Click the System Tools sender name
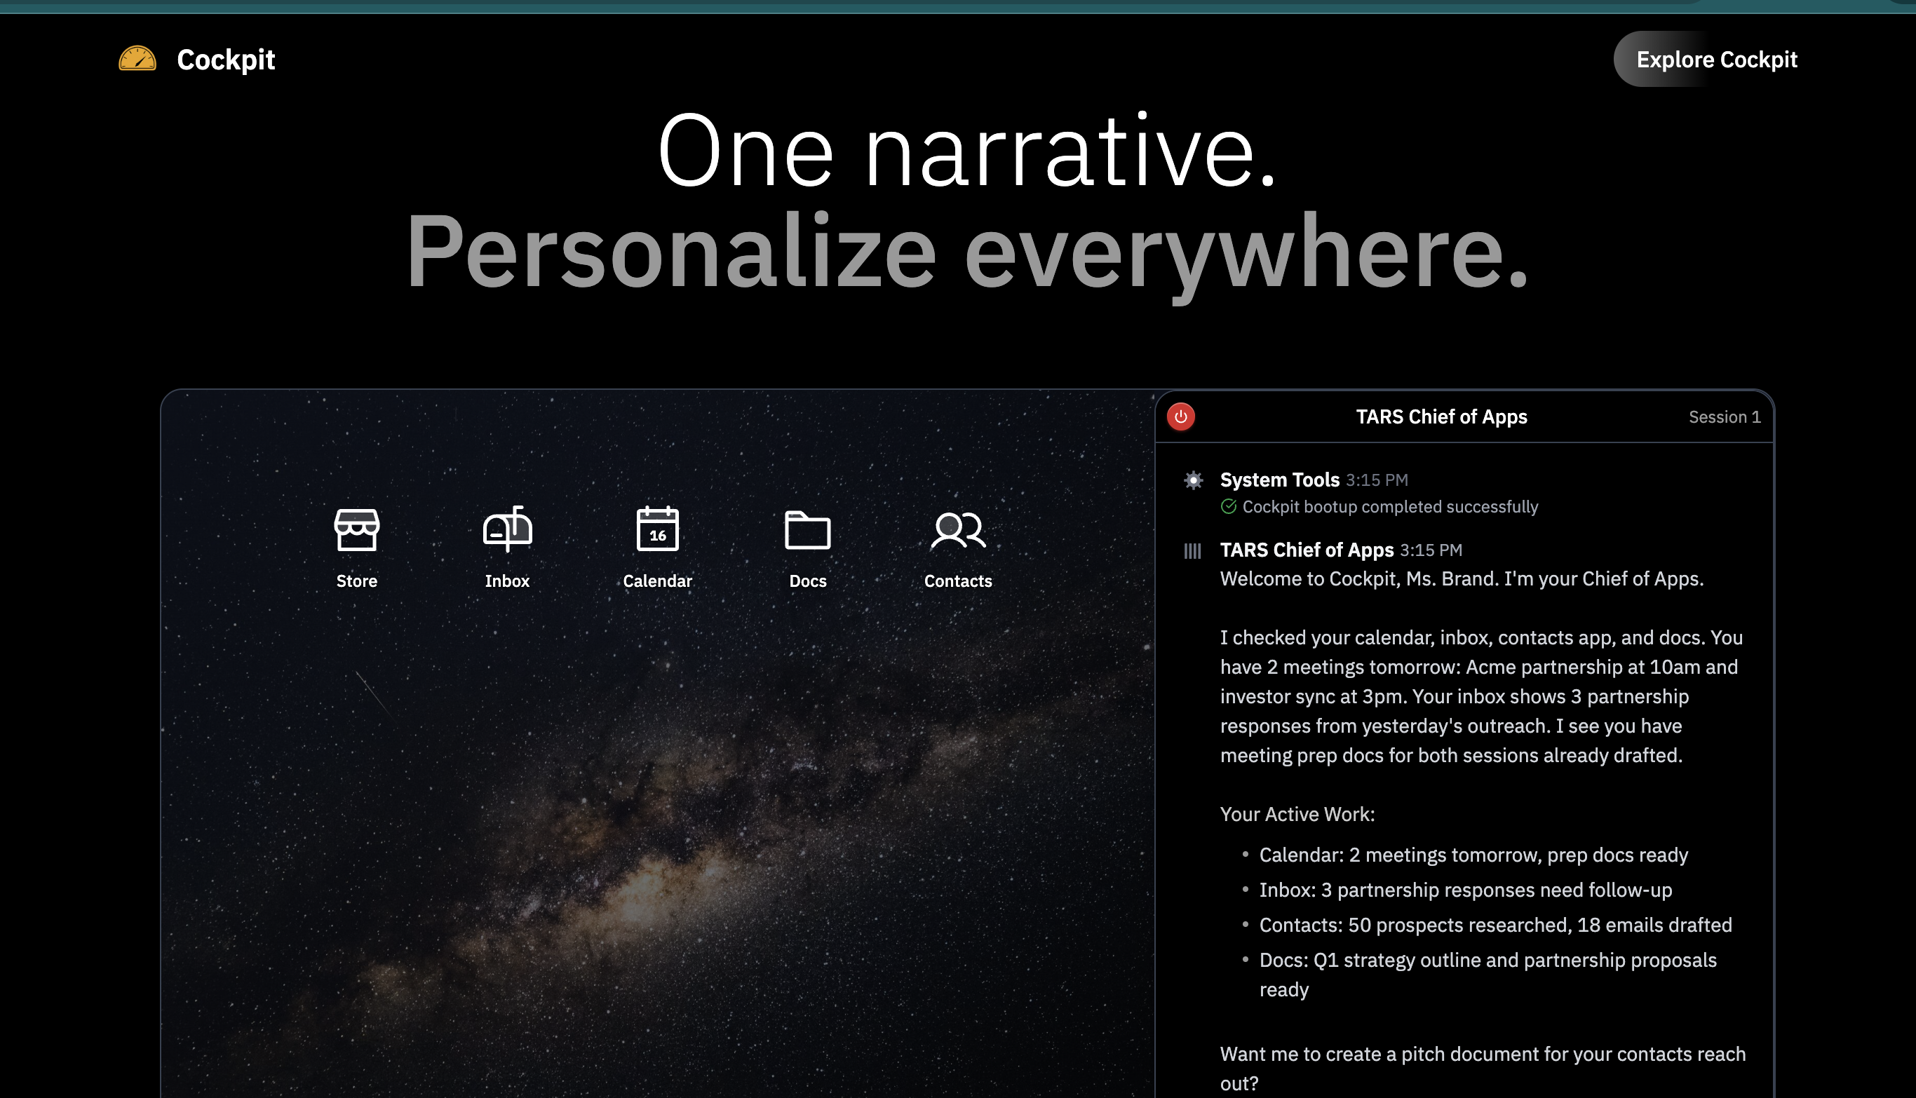 pyautogui.click(x=1279, y=480)
